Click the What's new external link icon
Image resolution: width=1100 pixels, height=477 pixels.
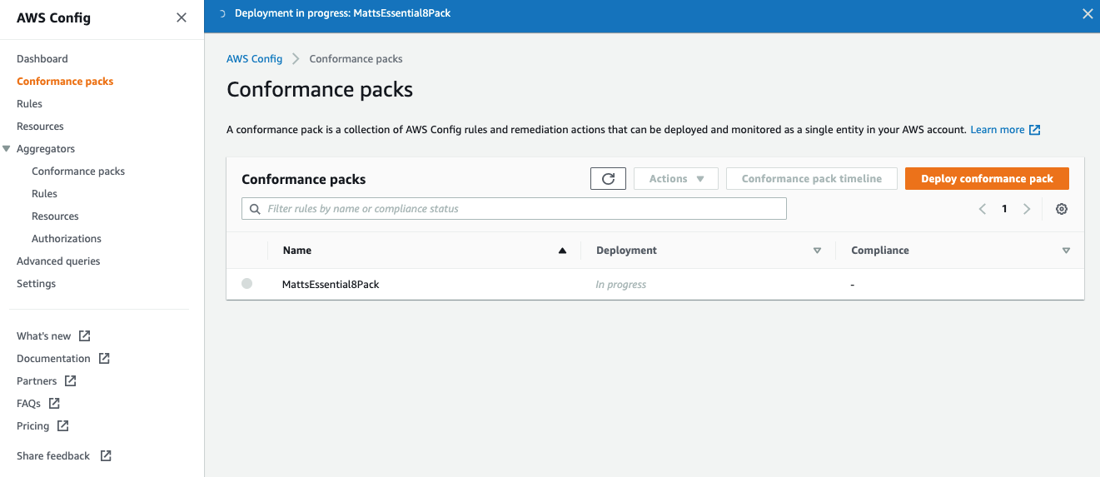pos(85,336)
